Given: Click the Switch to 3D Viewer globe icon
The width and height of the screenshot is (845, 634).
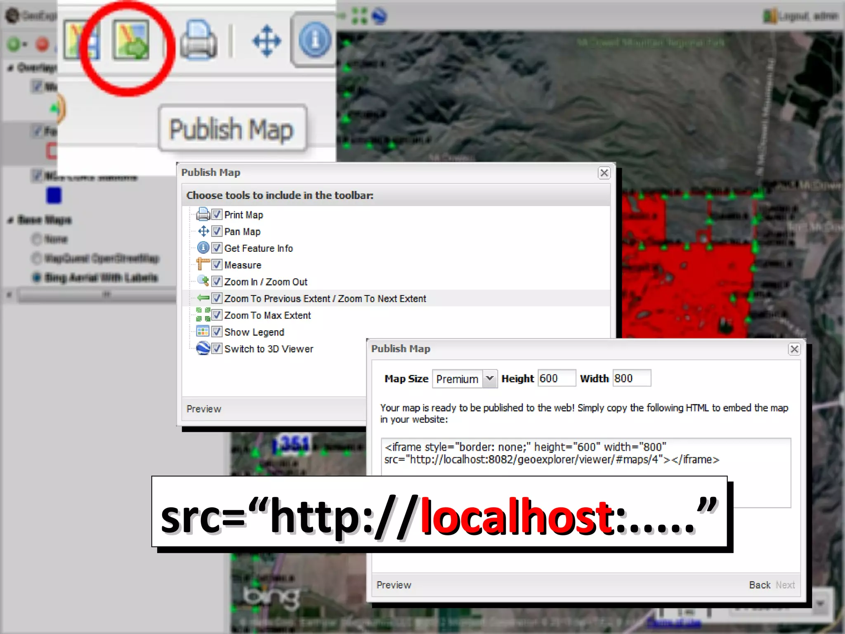Looking at the screenshot, I should click(203, 348).
